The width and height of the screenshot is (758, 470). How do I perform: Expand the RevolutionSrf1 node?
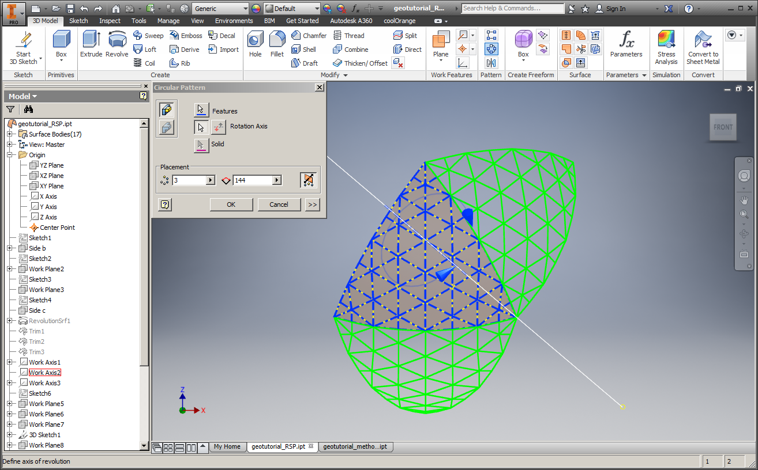pyautogui.click(x=10, y=321)
